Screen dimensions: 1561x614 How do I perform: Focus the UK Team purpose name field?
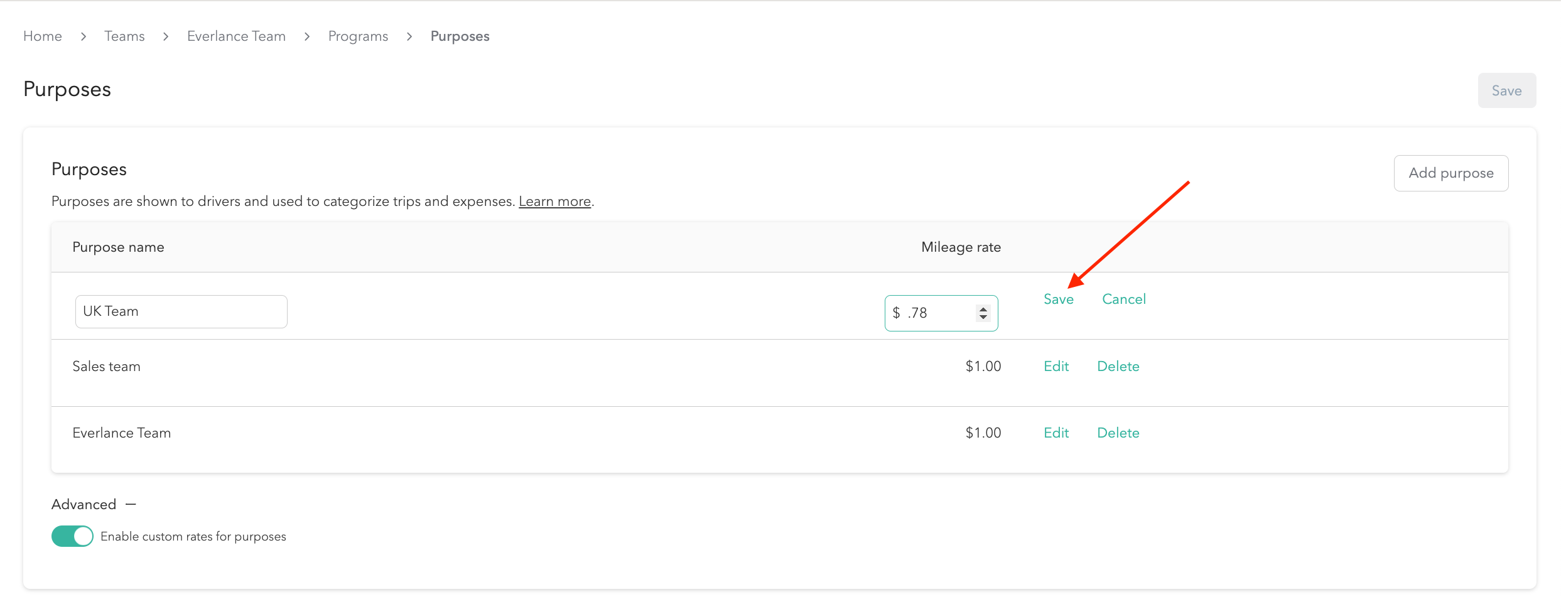(181, 311)
